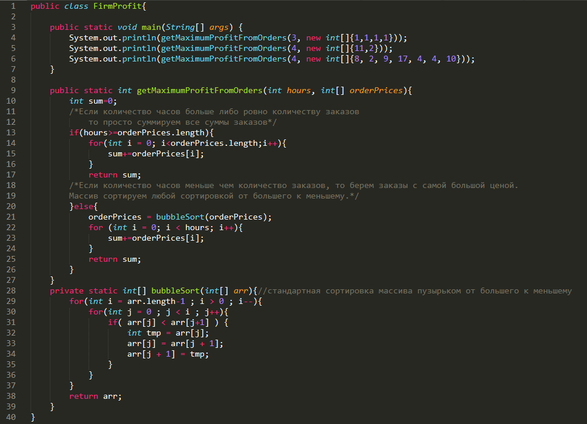Click the 'orderPrices' parameter on line 9
Screen dimensions: 587x424
376,91
